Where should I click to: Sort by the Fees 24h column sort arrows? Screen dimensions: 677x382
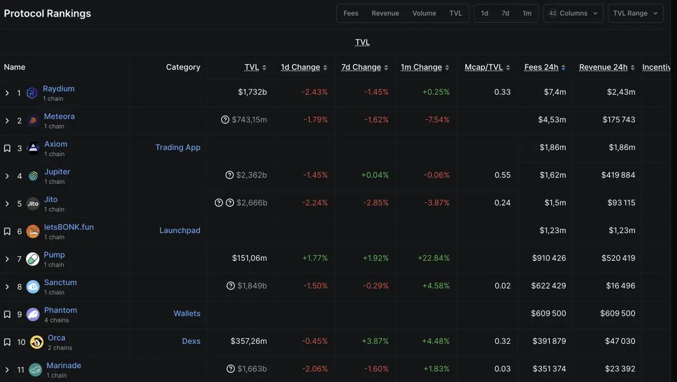pyautogui.click(x=563, y=68)
